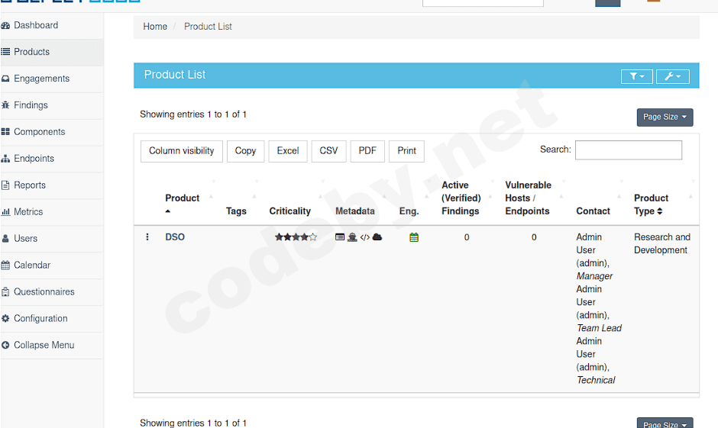Open the wrench settings dropdown in header
This screenshot has width=718, height=428.
[673, 76]
